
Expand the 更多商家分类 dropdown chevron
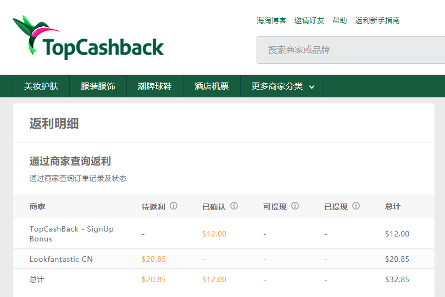[x=311, y=87]
